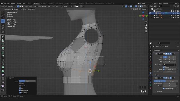Select Catmull-Clark subdivision type button
The width and height of the screenshot is (180, 101).
160,81
